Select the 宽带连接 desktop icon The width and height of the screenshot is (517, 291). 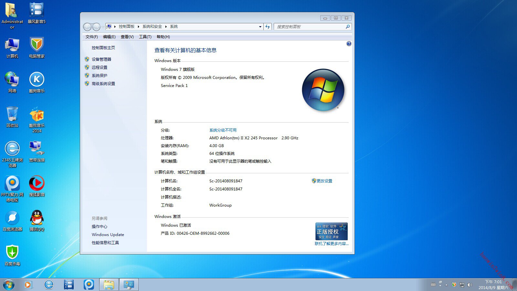pyautogui.click(x=37, y=151)
